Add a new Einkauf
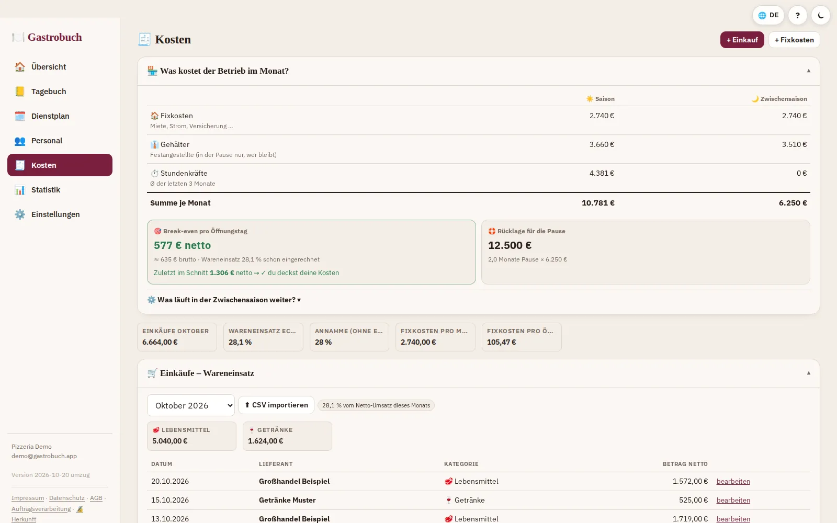Image resolution: width=837 pixels, height=523 pixels. click(742, 40)
